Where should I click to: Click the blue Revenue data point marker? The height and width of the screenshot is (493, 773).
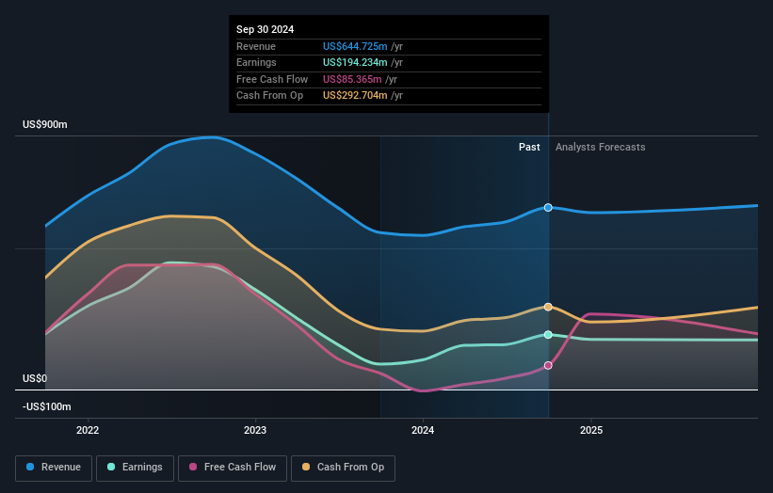tap(548, 208)
